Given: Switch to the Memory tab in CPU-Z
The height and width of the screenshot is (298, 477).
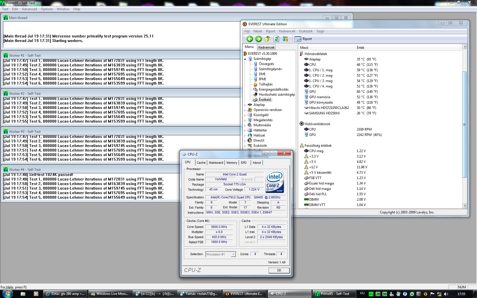Looking at the screenshot, I should click(232, 163).
